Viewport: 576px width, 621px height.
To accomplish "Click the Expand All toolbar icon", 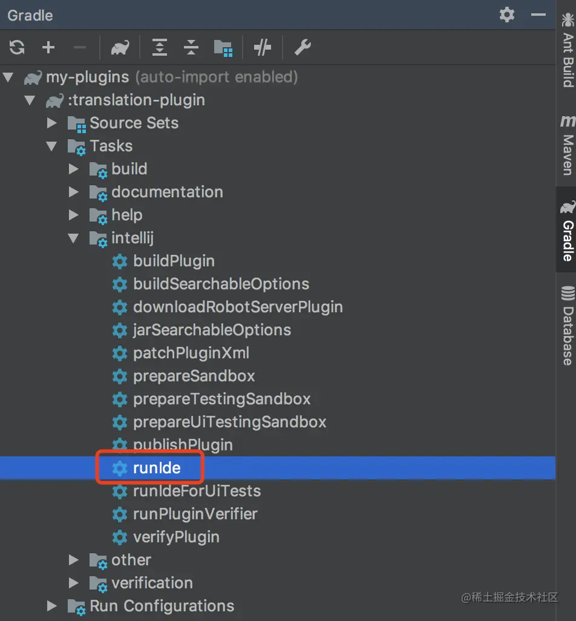I will (160, 48).
